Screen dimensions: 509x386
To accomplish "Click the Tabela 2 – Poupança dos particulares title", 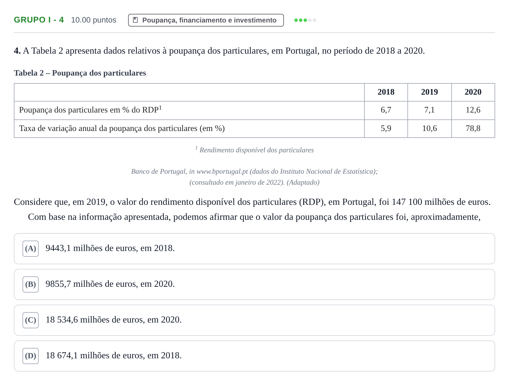I will tap(80, 73).
